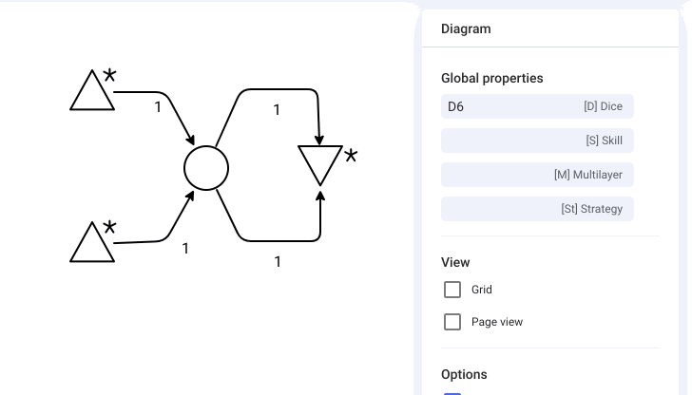Viewport: 692px width, 395px height.
Task: Select the top source triangle node
Action: click(x=92, y=93)
